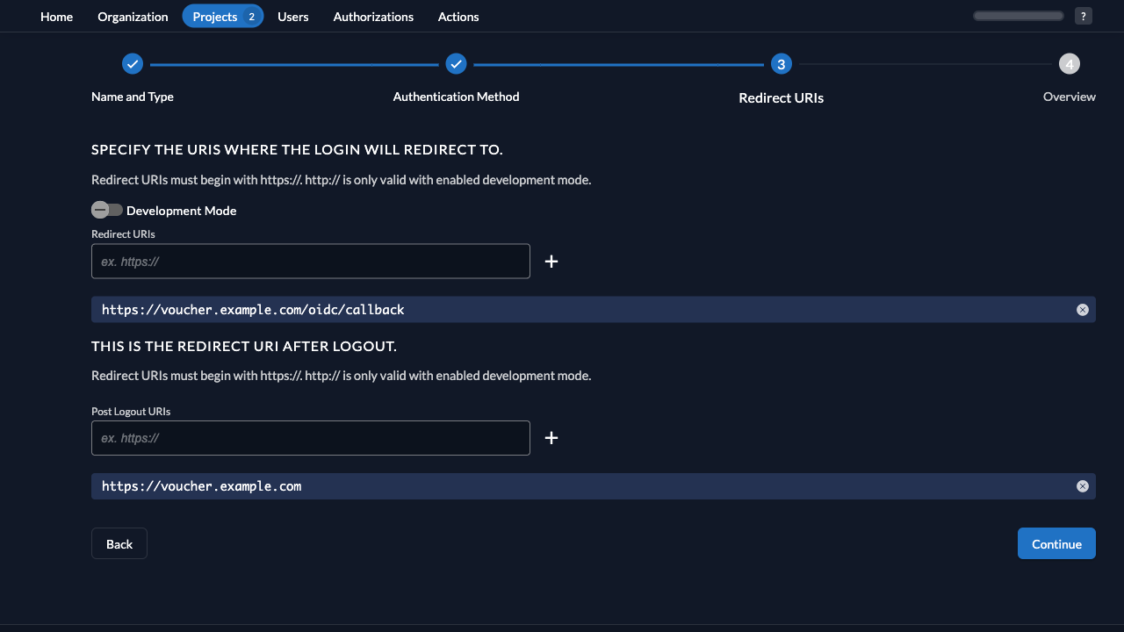Open the Organization menu item
Image resolution: width=1124 pixels, height=632 pixels.
pos(133,17)
